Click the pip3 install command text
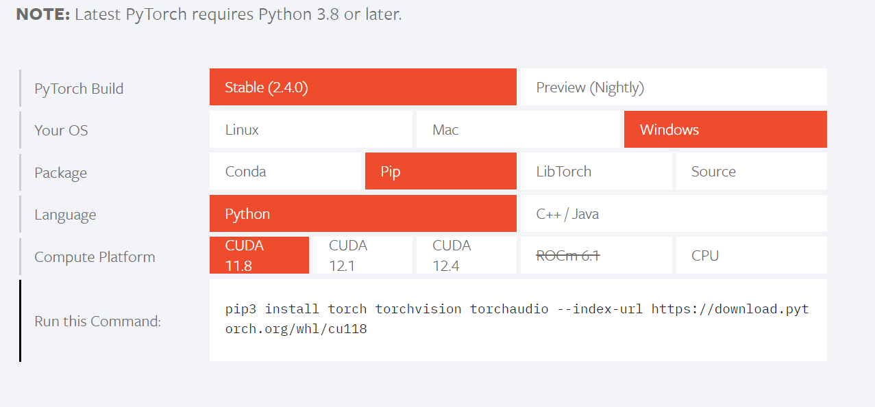This screenshot has width=875, height=407. pyautogui.click(x=517, y=319)
